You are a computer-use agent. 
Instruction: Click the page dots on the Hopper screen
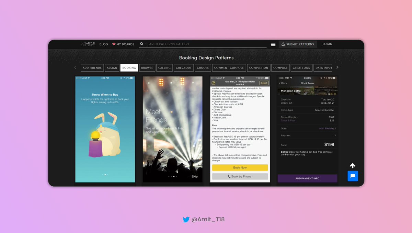(105, 175)
